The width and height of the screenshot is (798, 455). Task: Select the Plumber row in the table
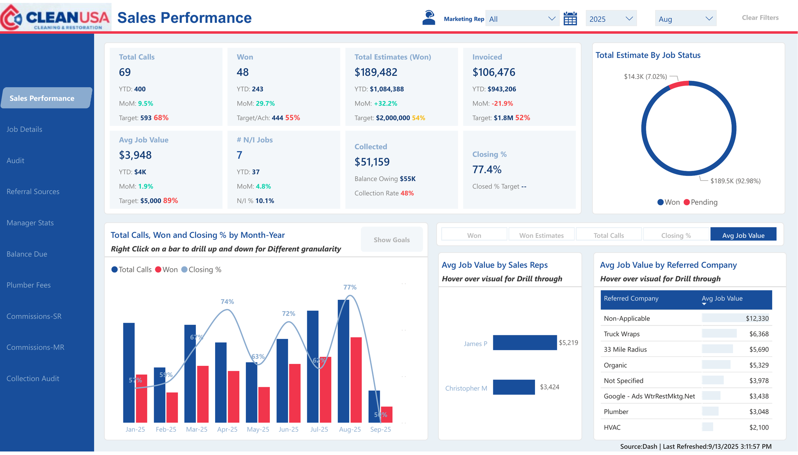pyautogui.click(x=686, y=412)
